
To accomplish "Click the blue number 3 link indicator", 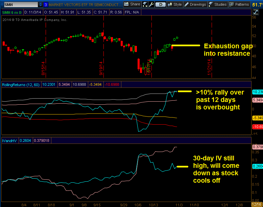I will [46, 4].
